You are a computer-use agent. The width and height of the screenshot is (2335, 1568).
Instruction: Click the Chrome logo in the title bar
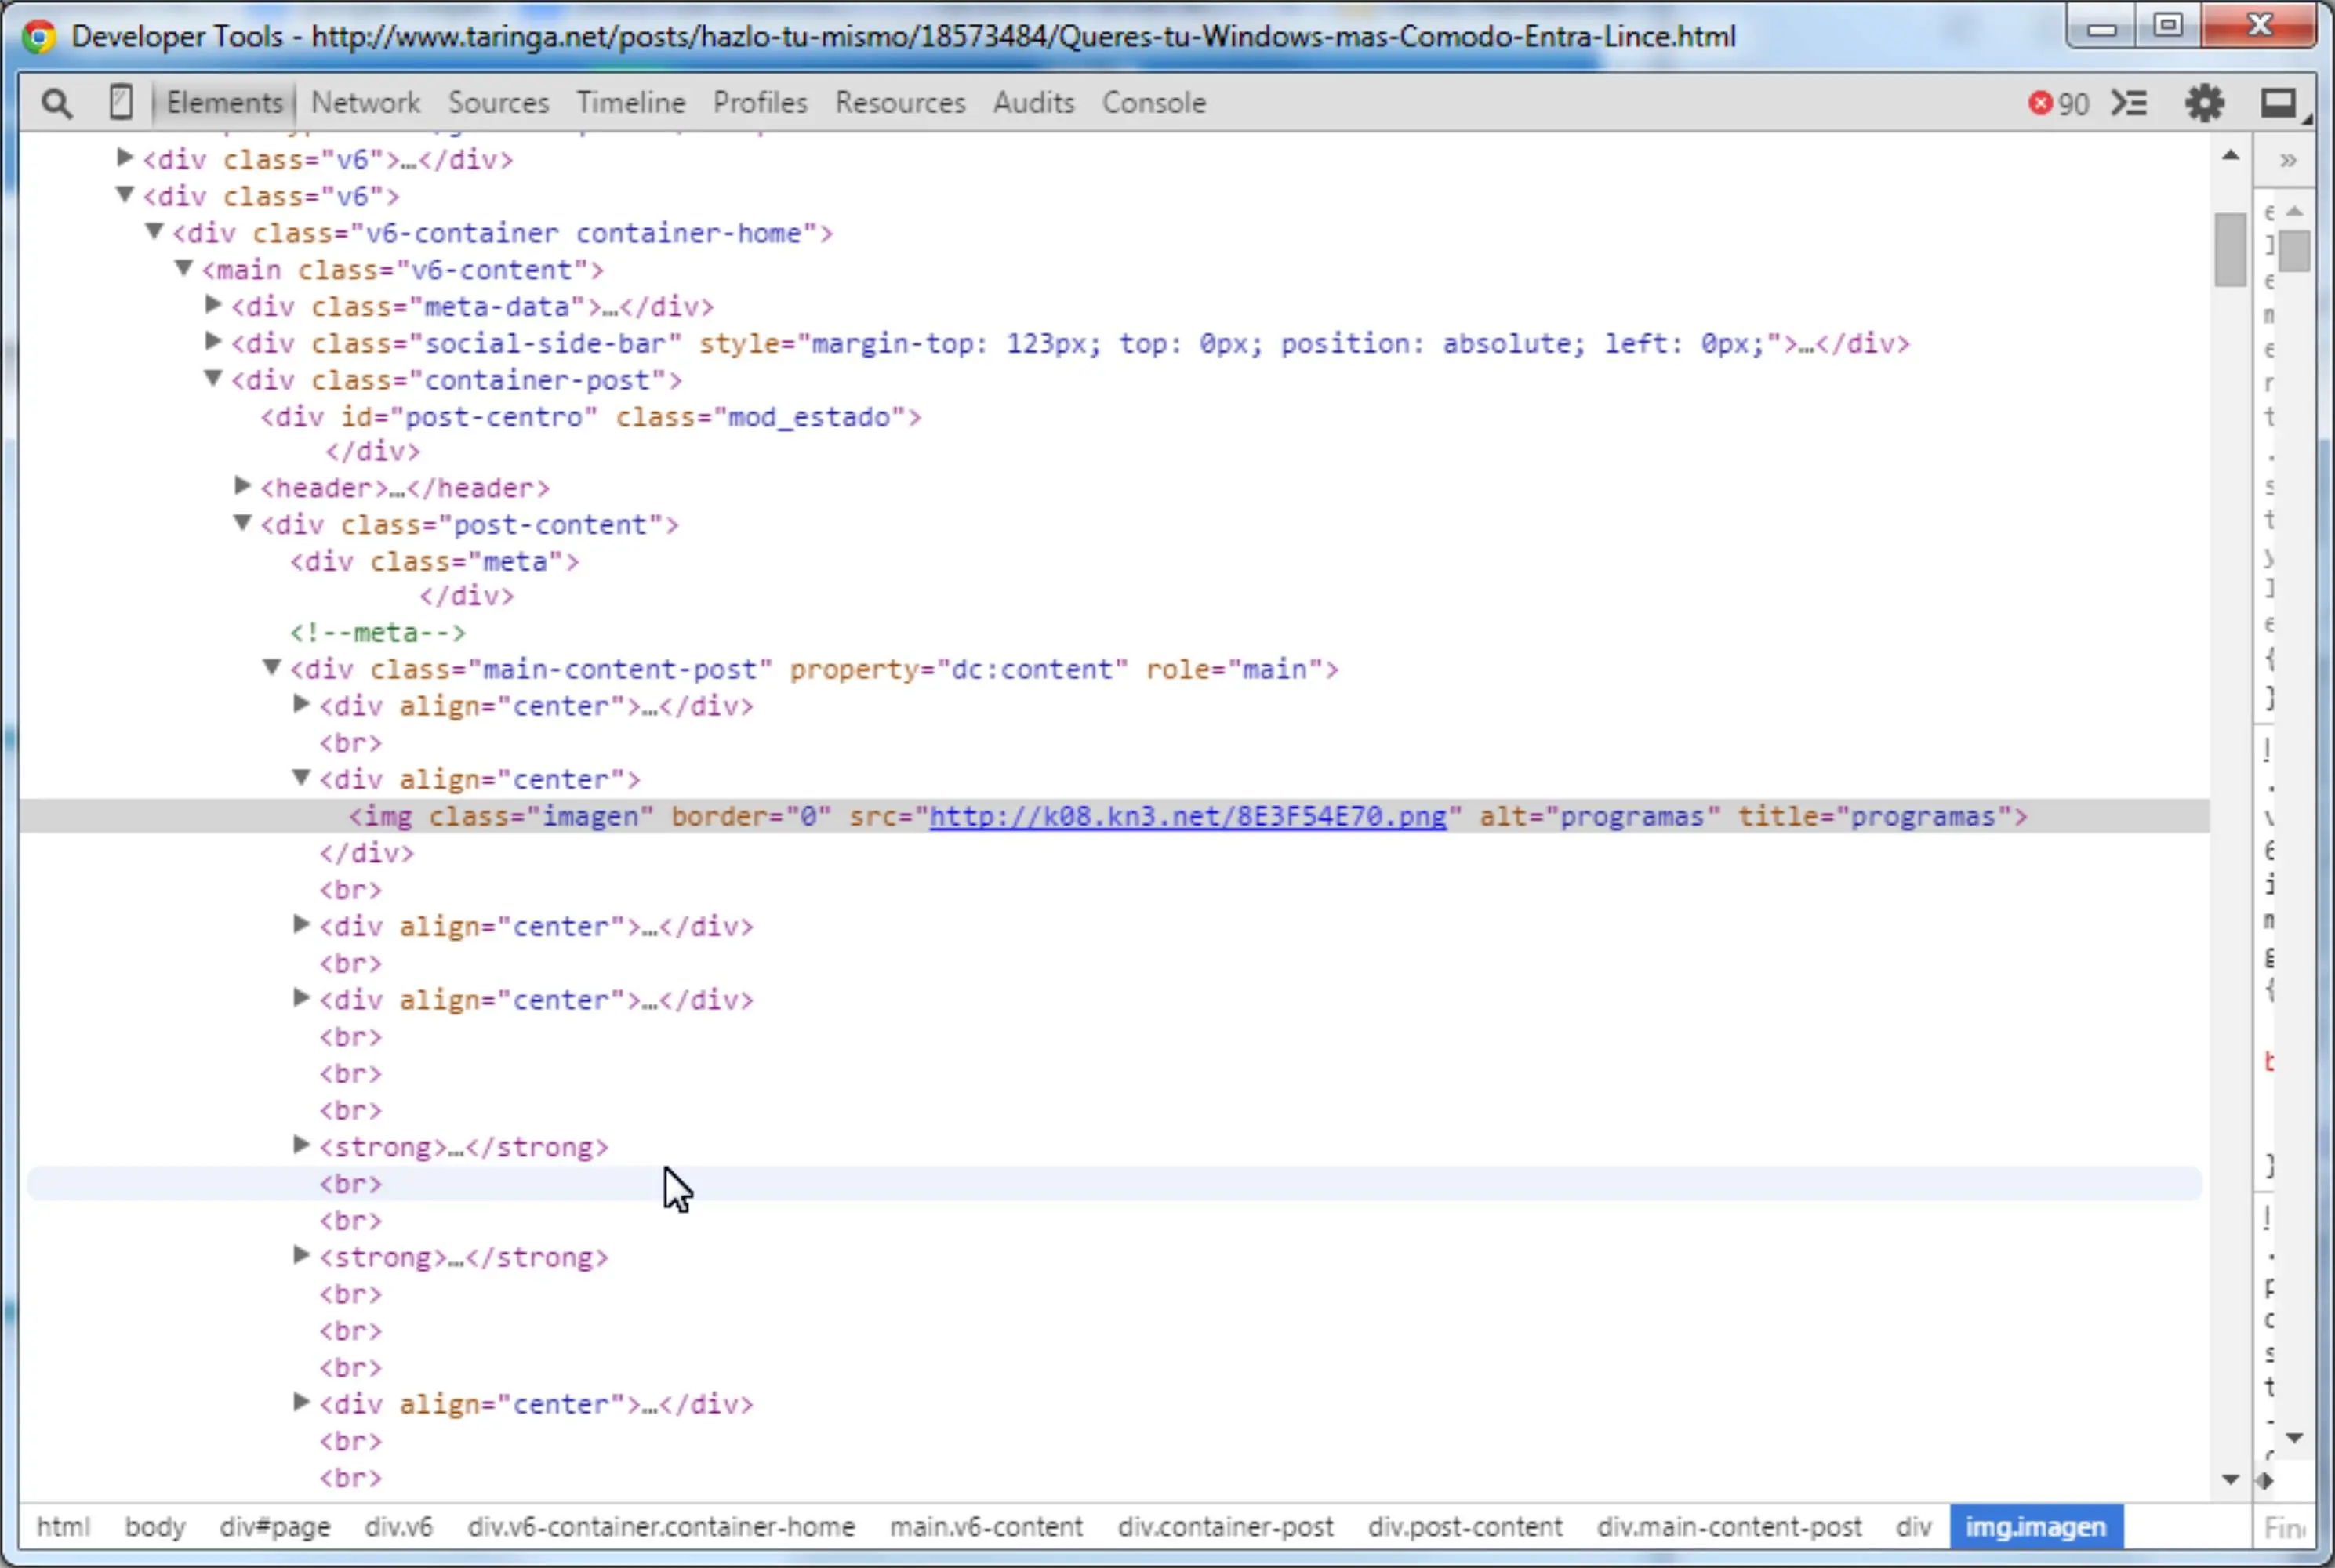[x=38, y=37]
